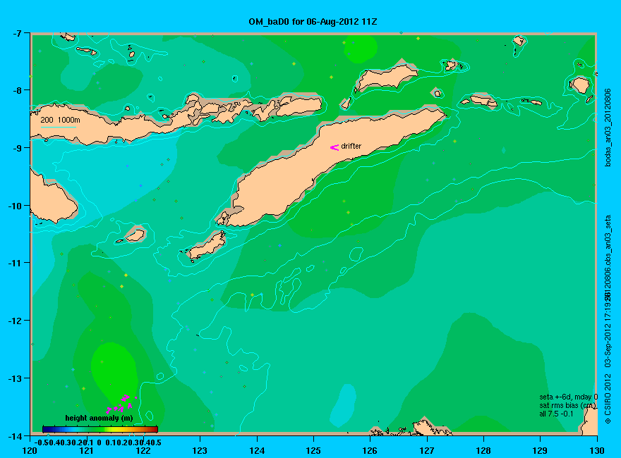Click the color bar tick labels row
This screenshot has height=458, width=621.
tap(97, 442)
